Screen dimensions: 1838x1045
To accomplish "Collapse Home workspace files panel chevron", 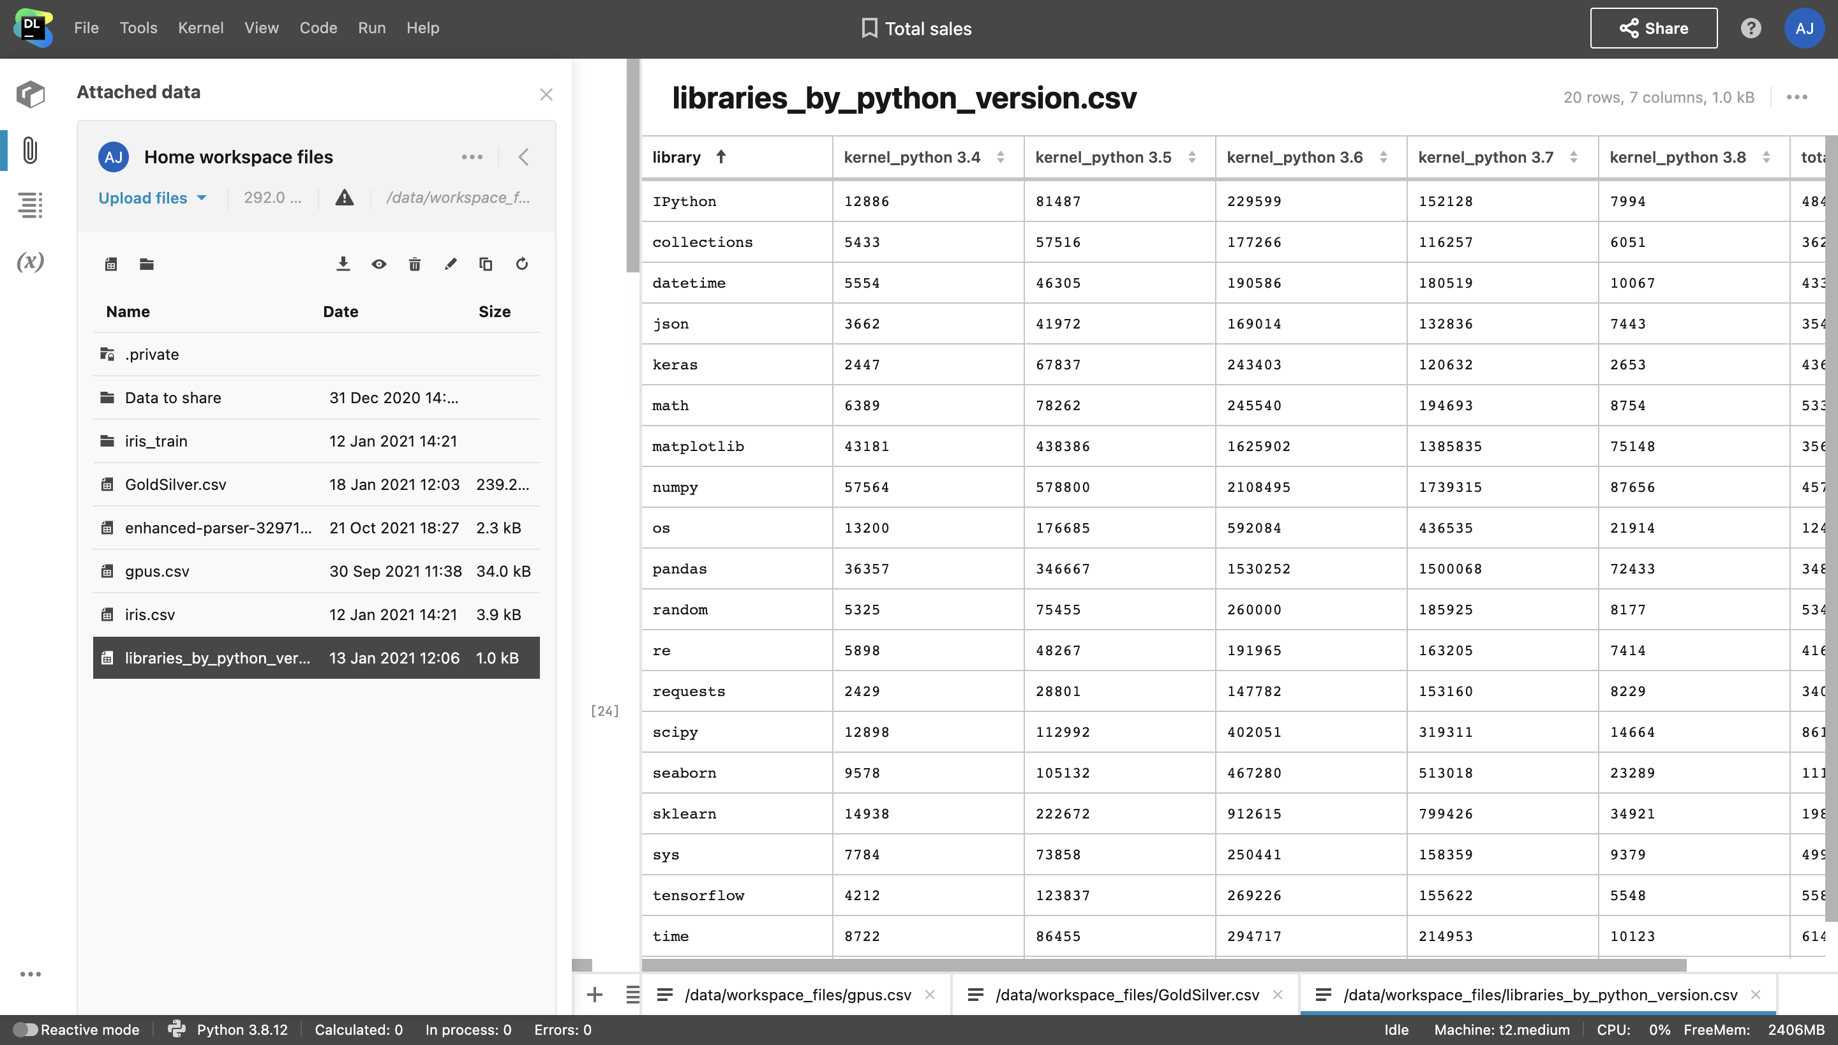I will point(523,157).
